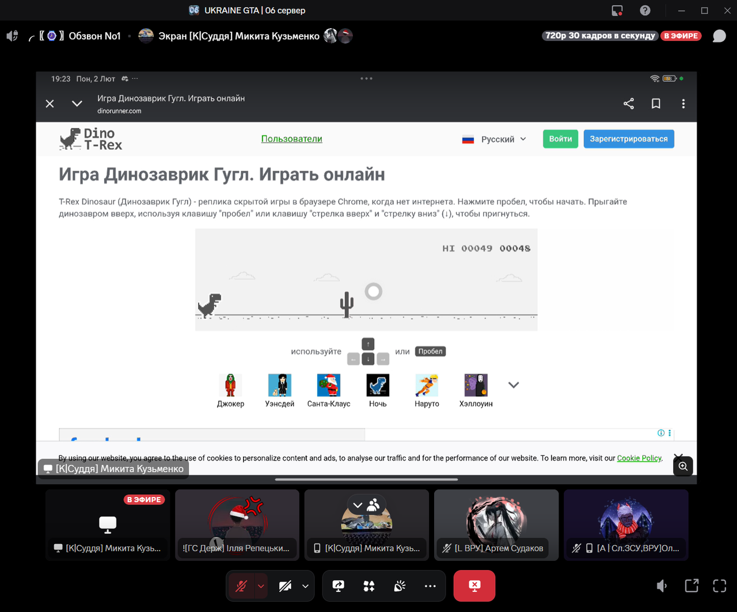Click the Dino game canvas
The height and width of the screenshot is (612, 737).
coord(366,280)
